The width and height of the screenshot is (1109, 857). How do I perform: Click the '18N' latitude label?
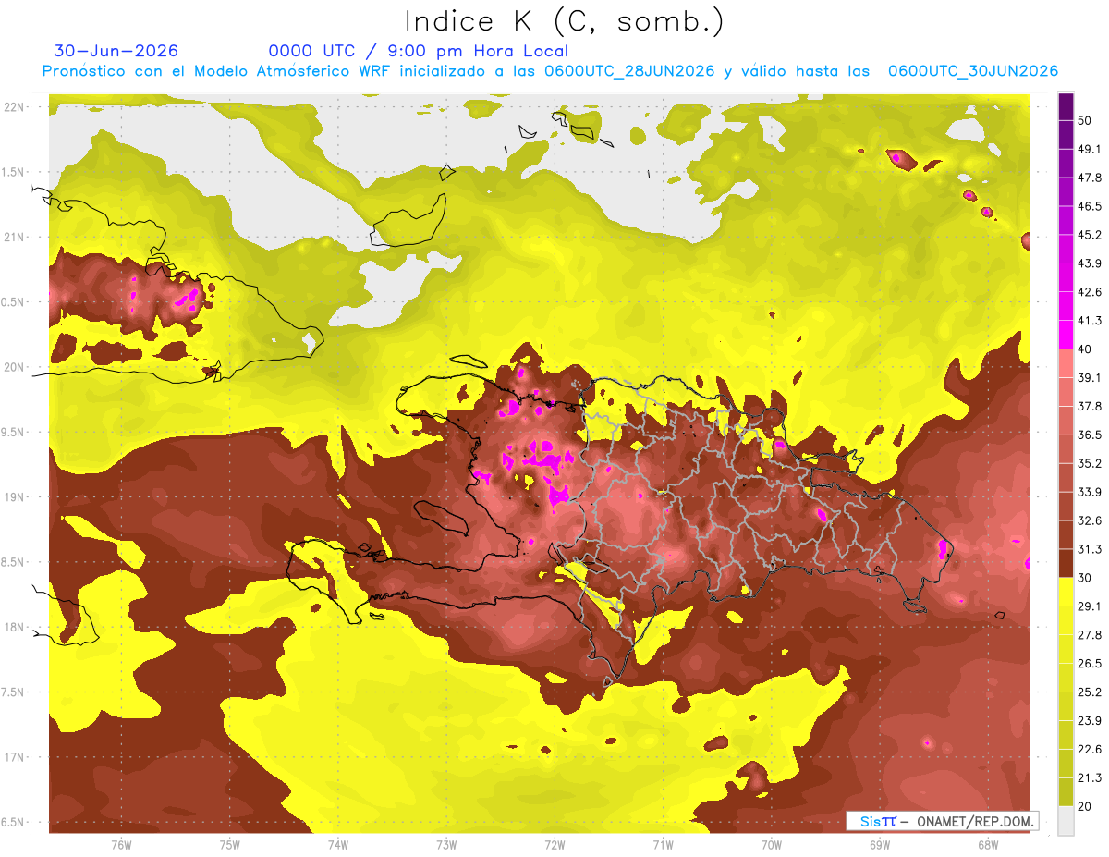click(x=15, y=627)
